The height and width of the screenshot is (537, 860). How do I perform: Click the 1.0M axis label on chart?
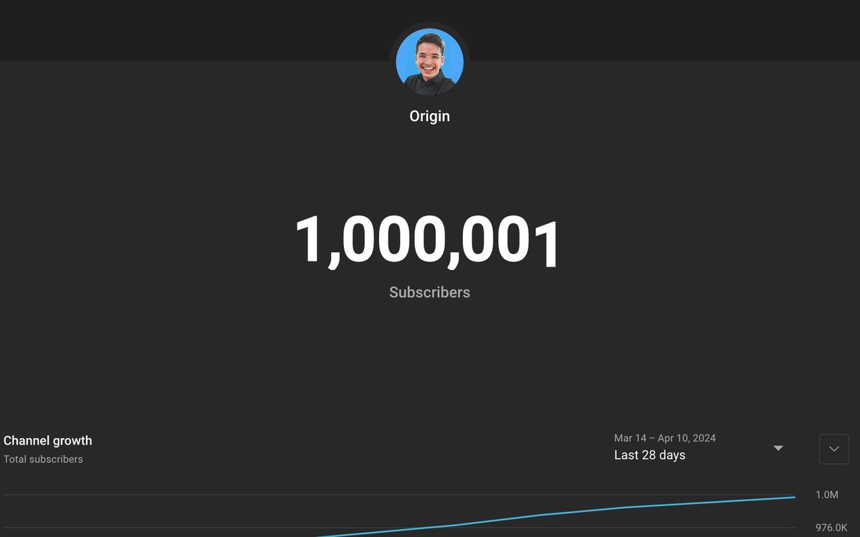tap(826, 495)
